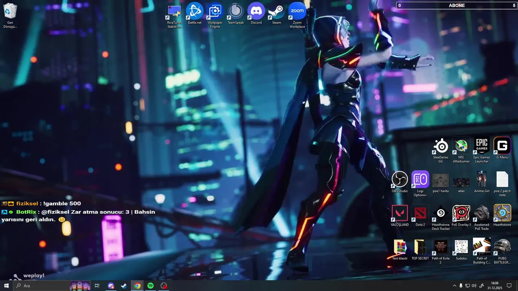Click the pen/link tray icon
The image size is (518, 291).
tap(482, 286)
